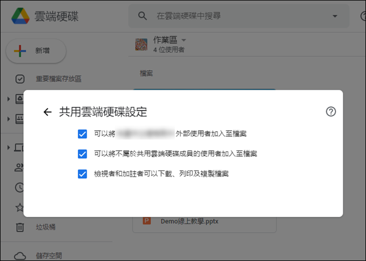Screen dimensions: 366x261
Task: Click the recent clock icon
Action: 20,187
